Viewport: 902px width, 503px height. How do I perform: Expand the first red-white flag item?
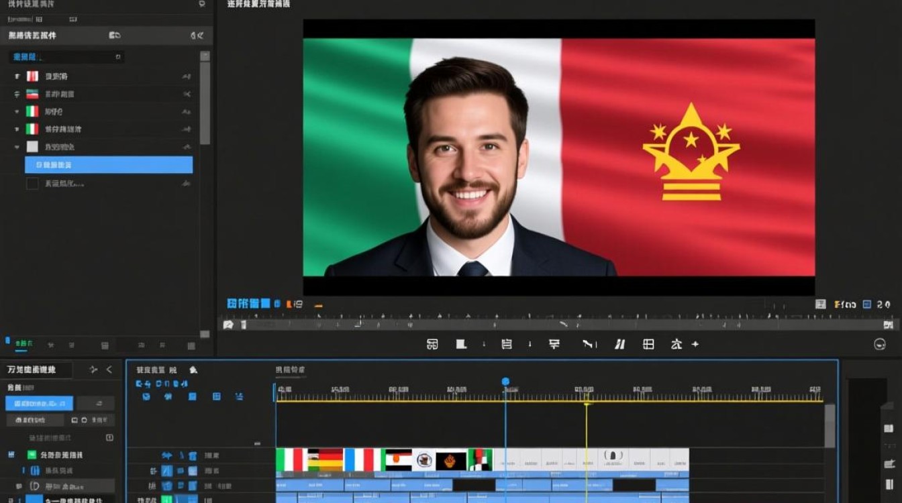tap(17, 76)
